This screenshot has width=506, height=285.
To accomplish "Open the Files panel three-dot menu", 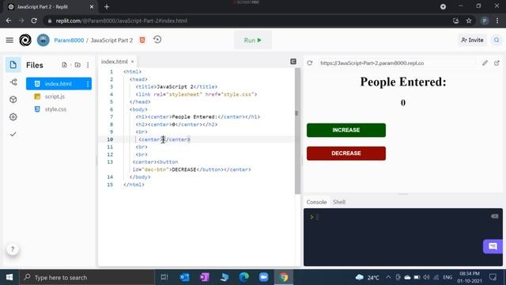I will [x=88, y=65].
